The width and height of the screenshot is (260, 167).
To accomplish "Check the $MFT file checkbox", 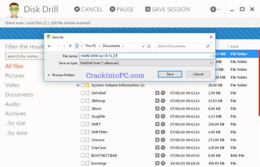I will click(83, 124).
